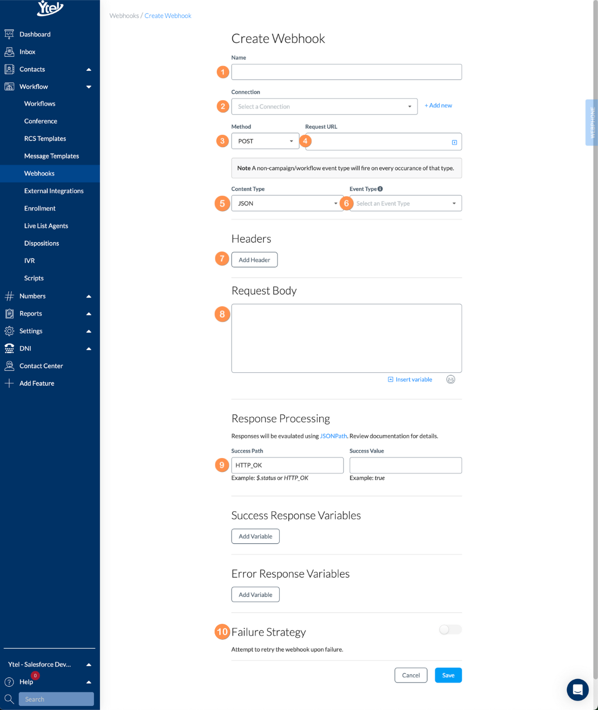Image resolution: width=598 pixels, height=710 pixels.
Task: Click the Workflow sidebar icon
Action: pyautogui.click(x=9, y=87)
